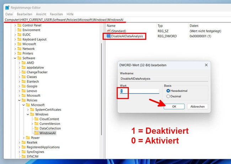This screenshot has width=231, height=164.
Task: Select the (Standard) value name
Action: point(118,31)
